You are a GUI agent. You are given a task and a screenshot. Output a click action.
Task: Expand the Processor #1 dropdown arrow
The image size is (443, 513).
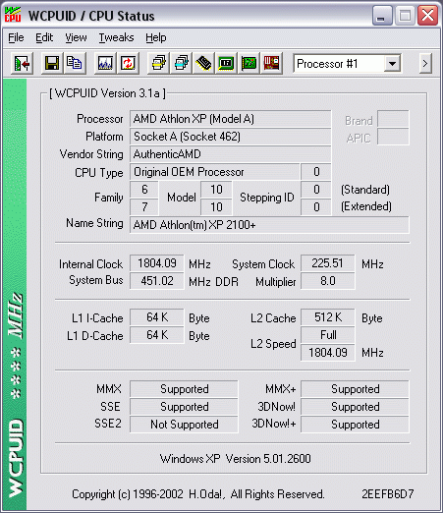tap(392, 64)
